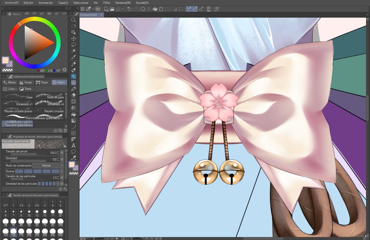This screenshot has height=240, width=370.
Task: Click Tamaño del pincel value stepper arrows
Action: tap(58, 153)
